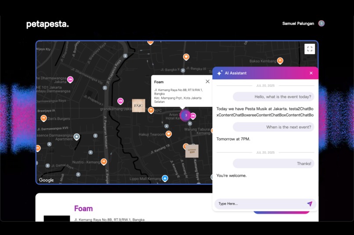Click the 1920 venue thumbnail on map
The height and width of the screenshot is (235, 354).
click(x=138, y=105)
